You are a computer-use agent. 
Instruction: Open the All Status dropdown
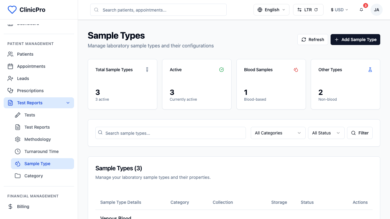(326, 133)
